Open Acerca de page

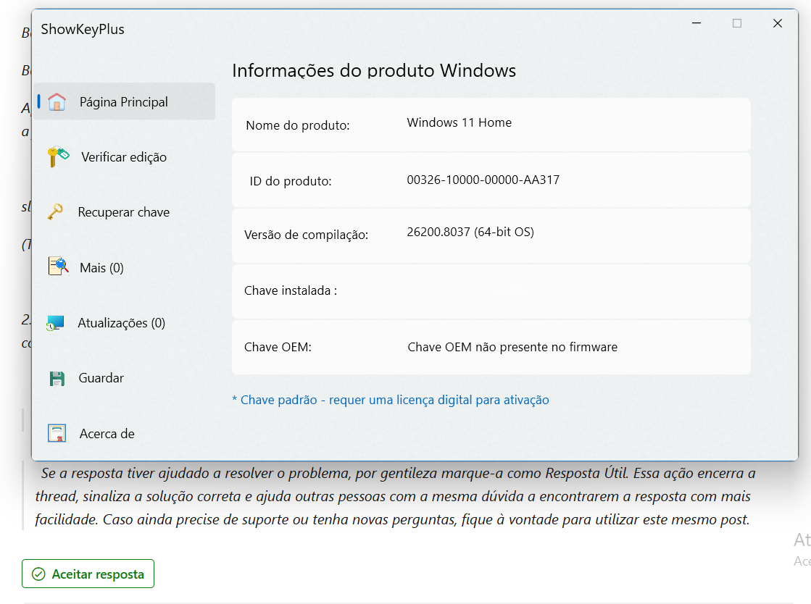click(x=125, y=434)
